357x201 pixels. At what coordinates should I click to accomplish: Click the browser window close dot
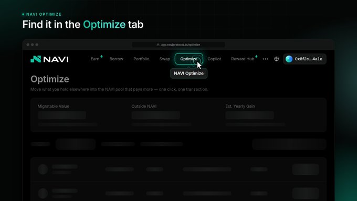[x=28, y=45]
